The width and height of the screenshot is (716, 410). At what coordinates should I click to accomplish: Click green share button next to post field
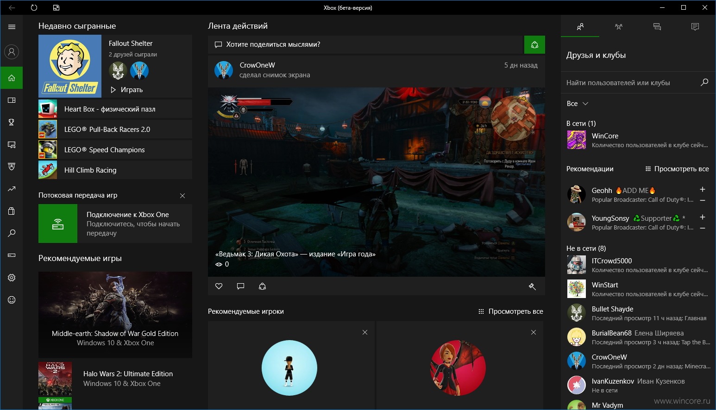point(534,44)
